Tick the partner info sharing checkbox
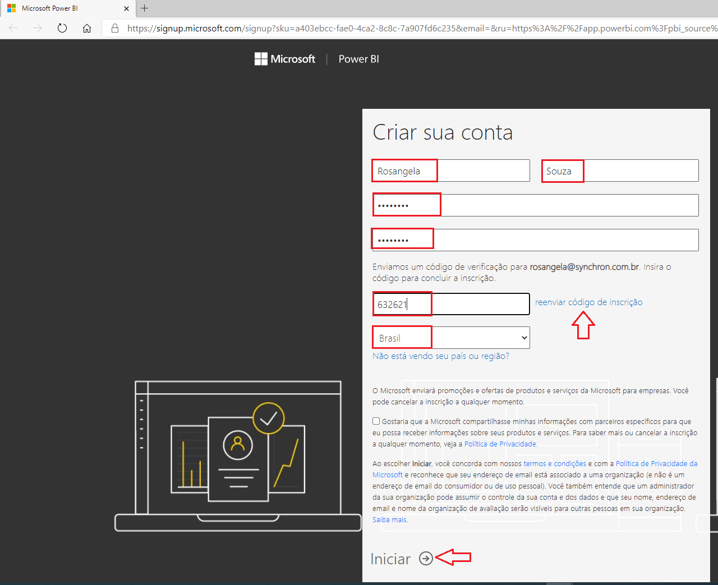Screen dimensions: 718x585 376,421
